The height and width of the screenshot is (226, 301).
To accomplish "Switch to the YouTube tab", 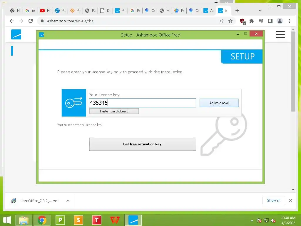I will tap(45, 11).
